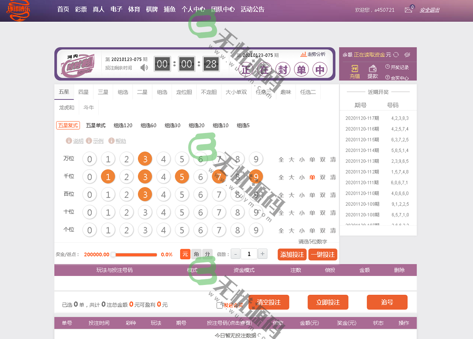Open 合买中心 via the question mark icon
The width and height of the screenshot is (473, 339).
pos(387,77)
